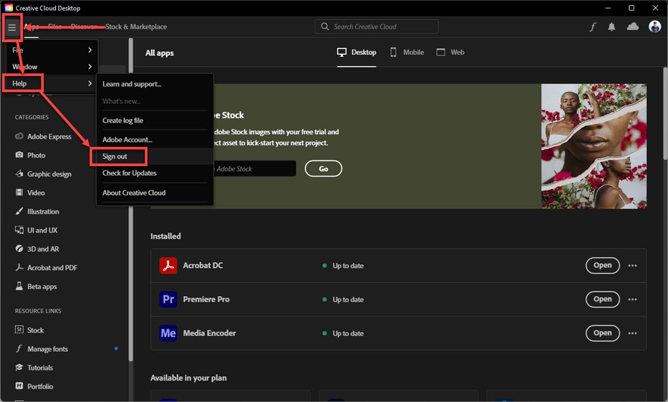Open the notifications bell

click(612, 27)
